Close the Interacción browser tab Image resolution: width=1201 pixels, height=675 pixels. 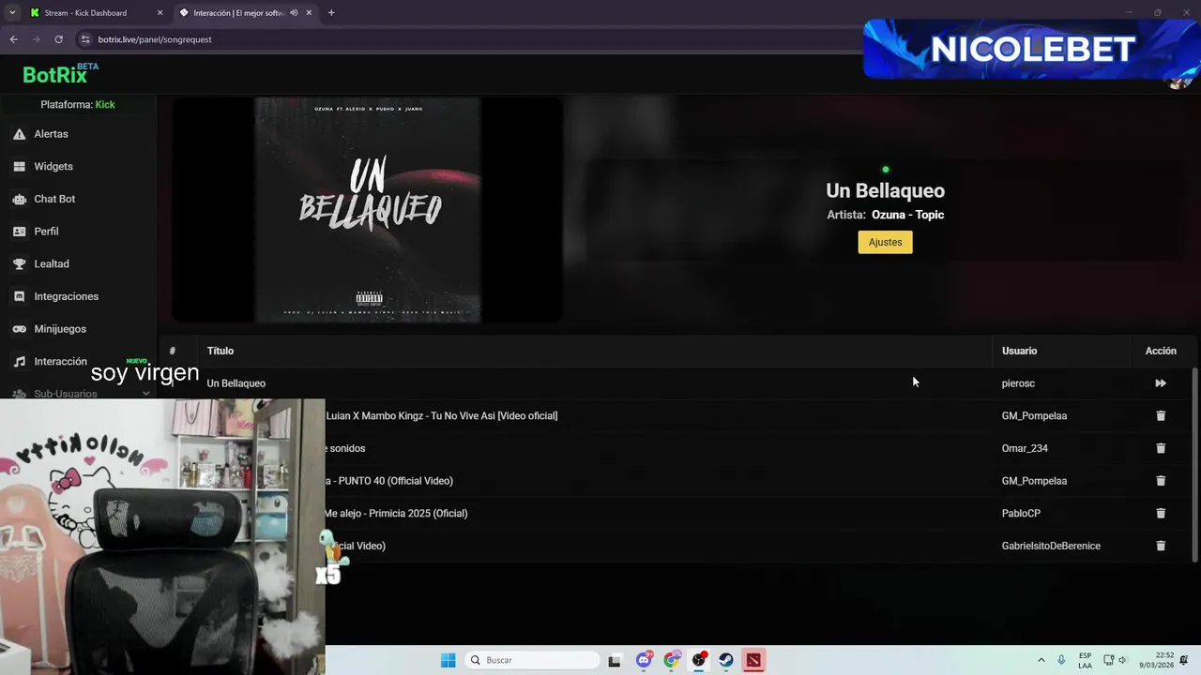(x=309, y=13)
